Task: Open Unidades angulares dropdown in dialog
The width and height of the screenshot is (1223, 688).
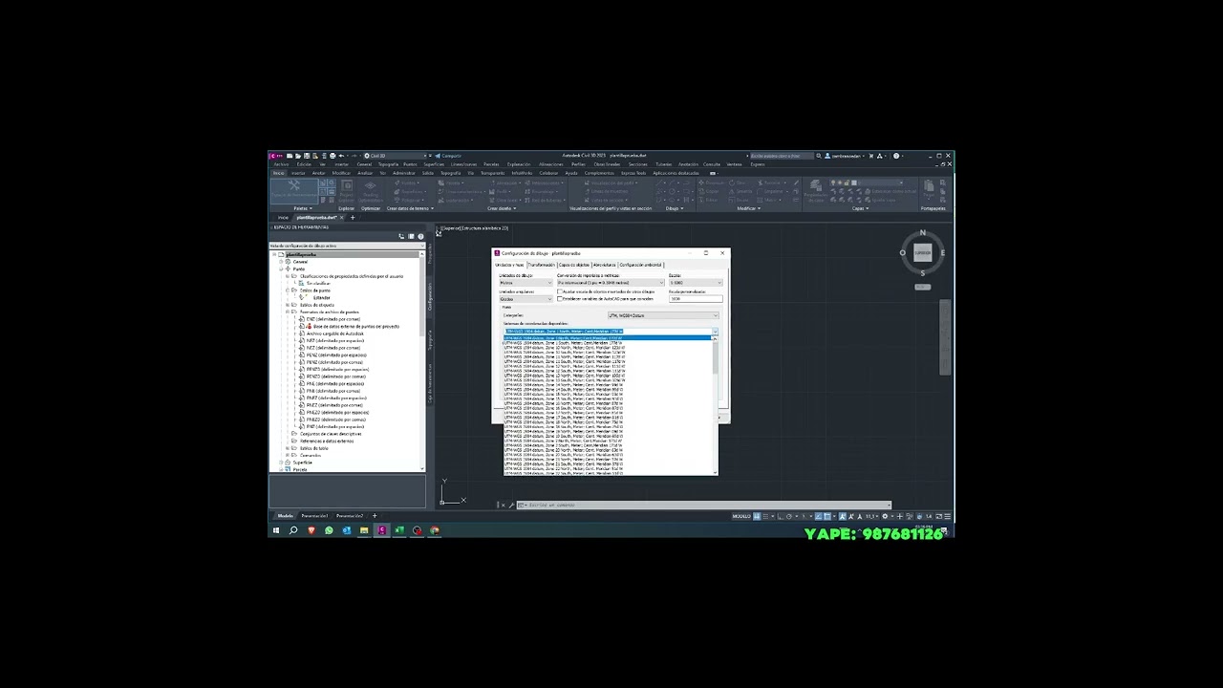Action: 526,299
